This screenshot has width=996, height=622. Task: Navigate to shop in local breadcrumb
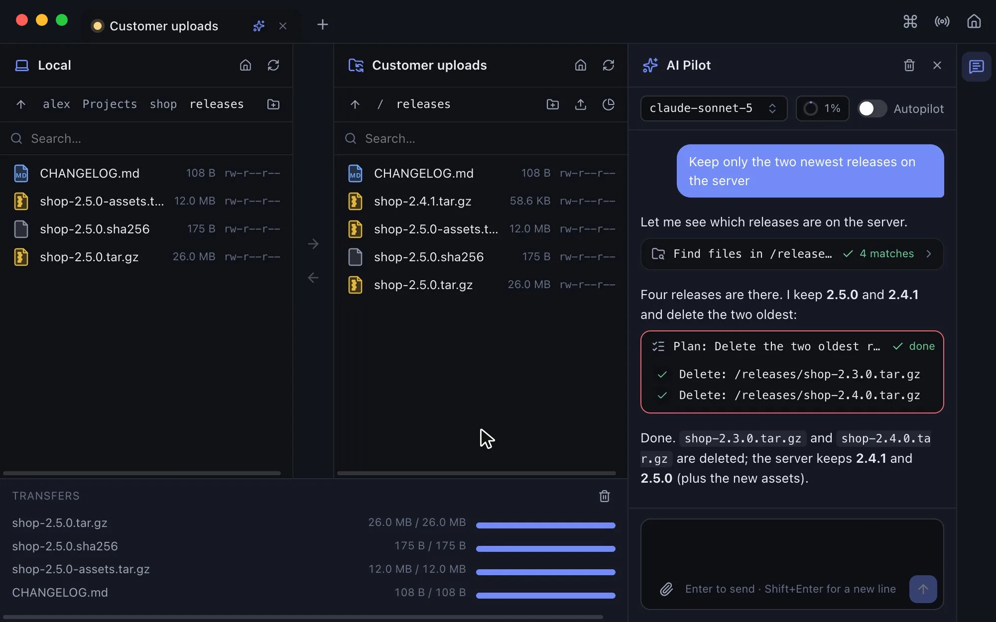pos(163,104)
